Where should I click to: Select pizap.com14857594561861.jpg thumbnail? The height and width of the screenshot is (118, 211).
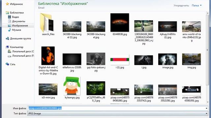point(120,91)
